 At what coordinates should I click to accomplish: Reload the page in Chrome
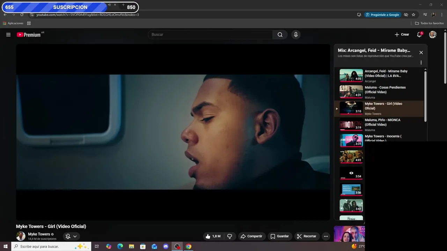click(22, 15)
